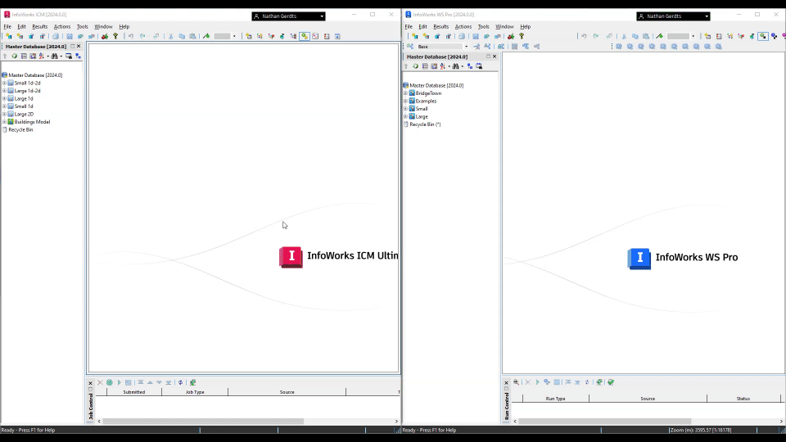Open the Window menu in InfoWorks WS Pro
The height and width of the screenshot is (442, 786).
pyautogui.click(x=504, y=26)
